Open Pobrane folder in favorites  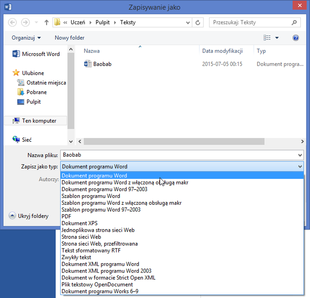[x=32, y=92]
